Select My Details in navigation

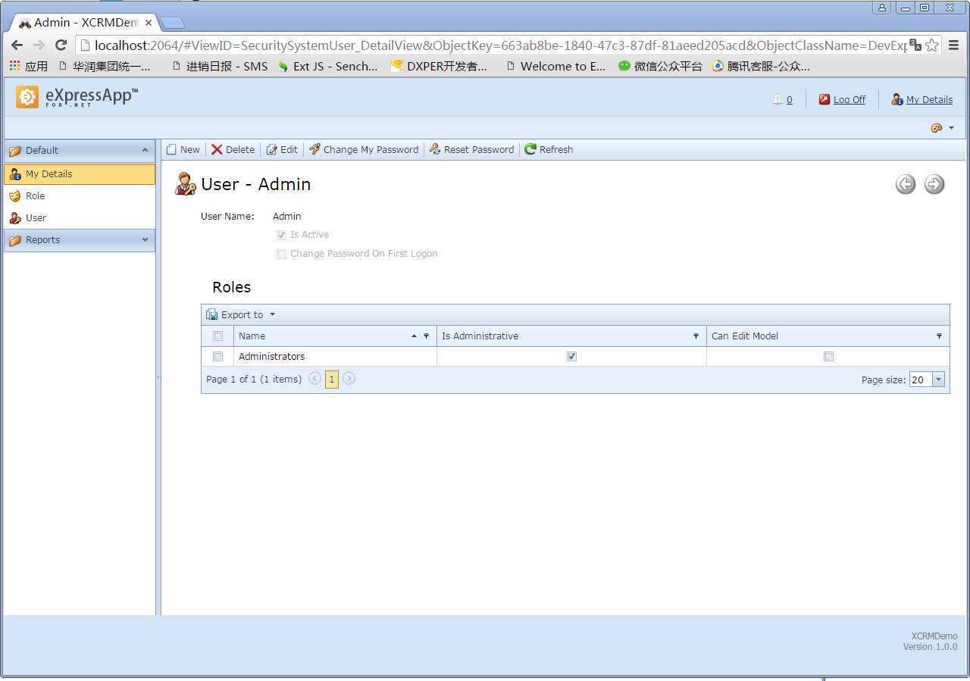[80, 173]
